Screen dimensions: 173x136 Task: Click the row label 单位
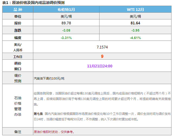(18, 16)
